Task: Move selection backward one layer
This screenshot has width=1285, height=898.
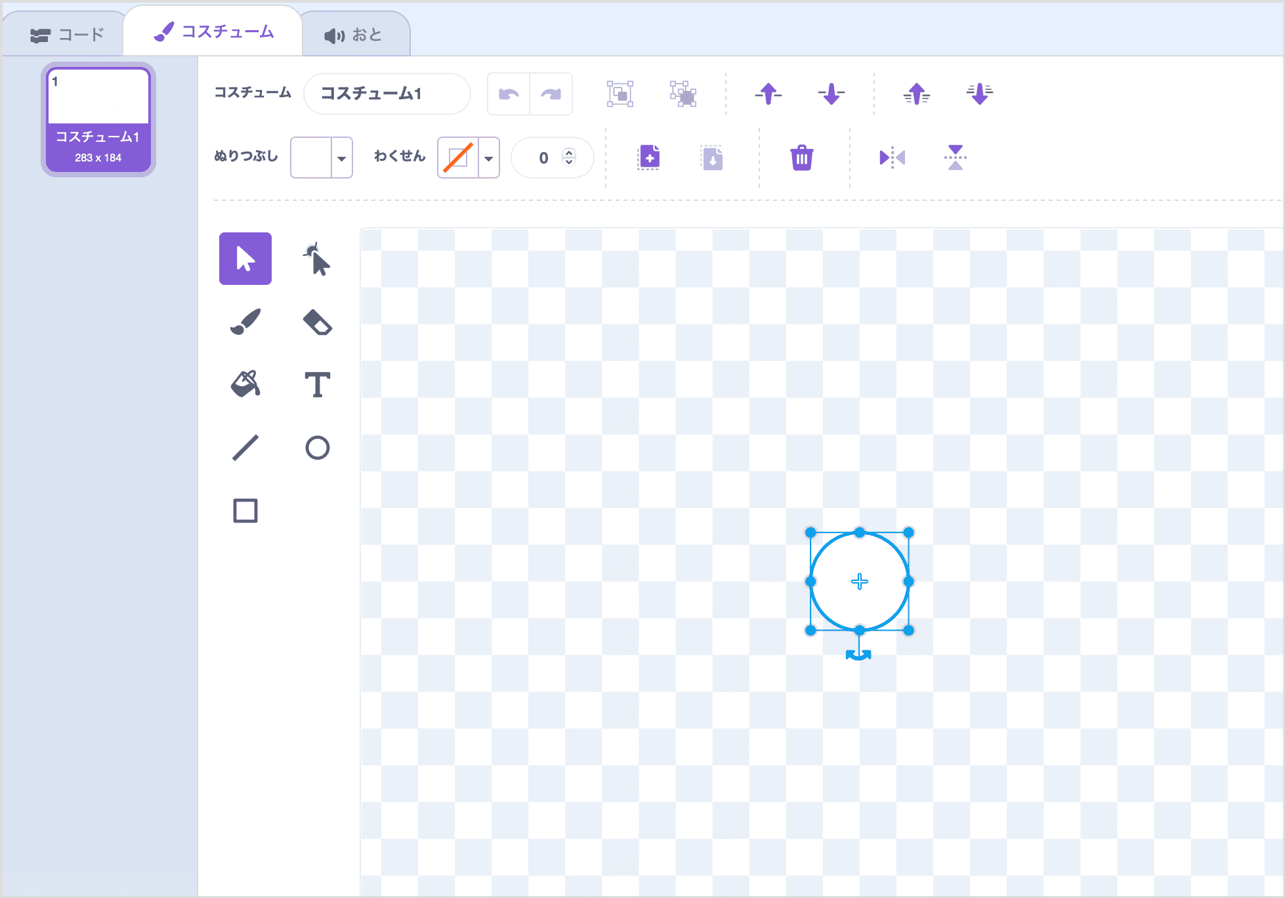Action: point(832,94)
